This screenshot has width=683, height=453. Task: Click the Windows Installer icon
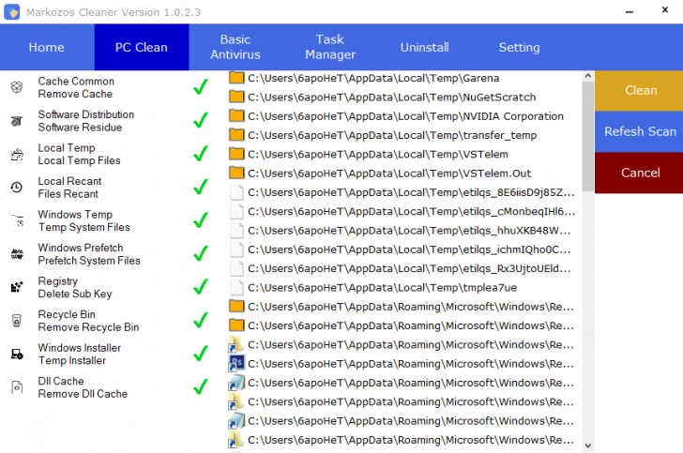pos(16,355)
